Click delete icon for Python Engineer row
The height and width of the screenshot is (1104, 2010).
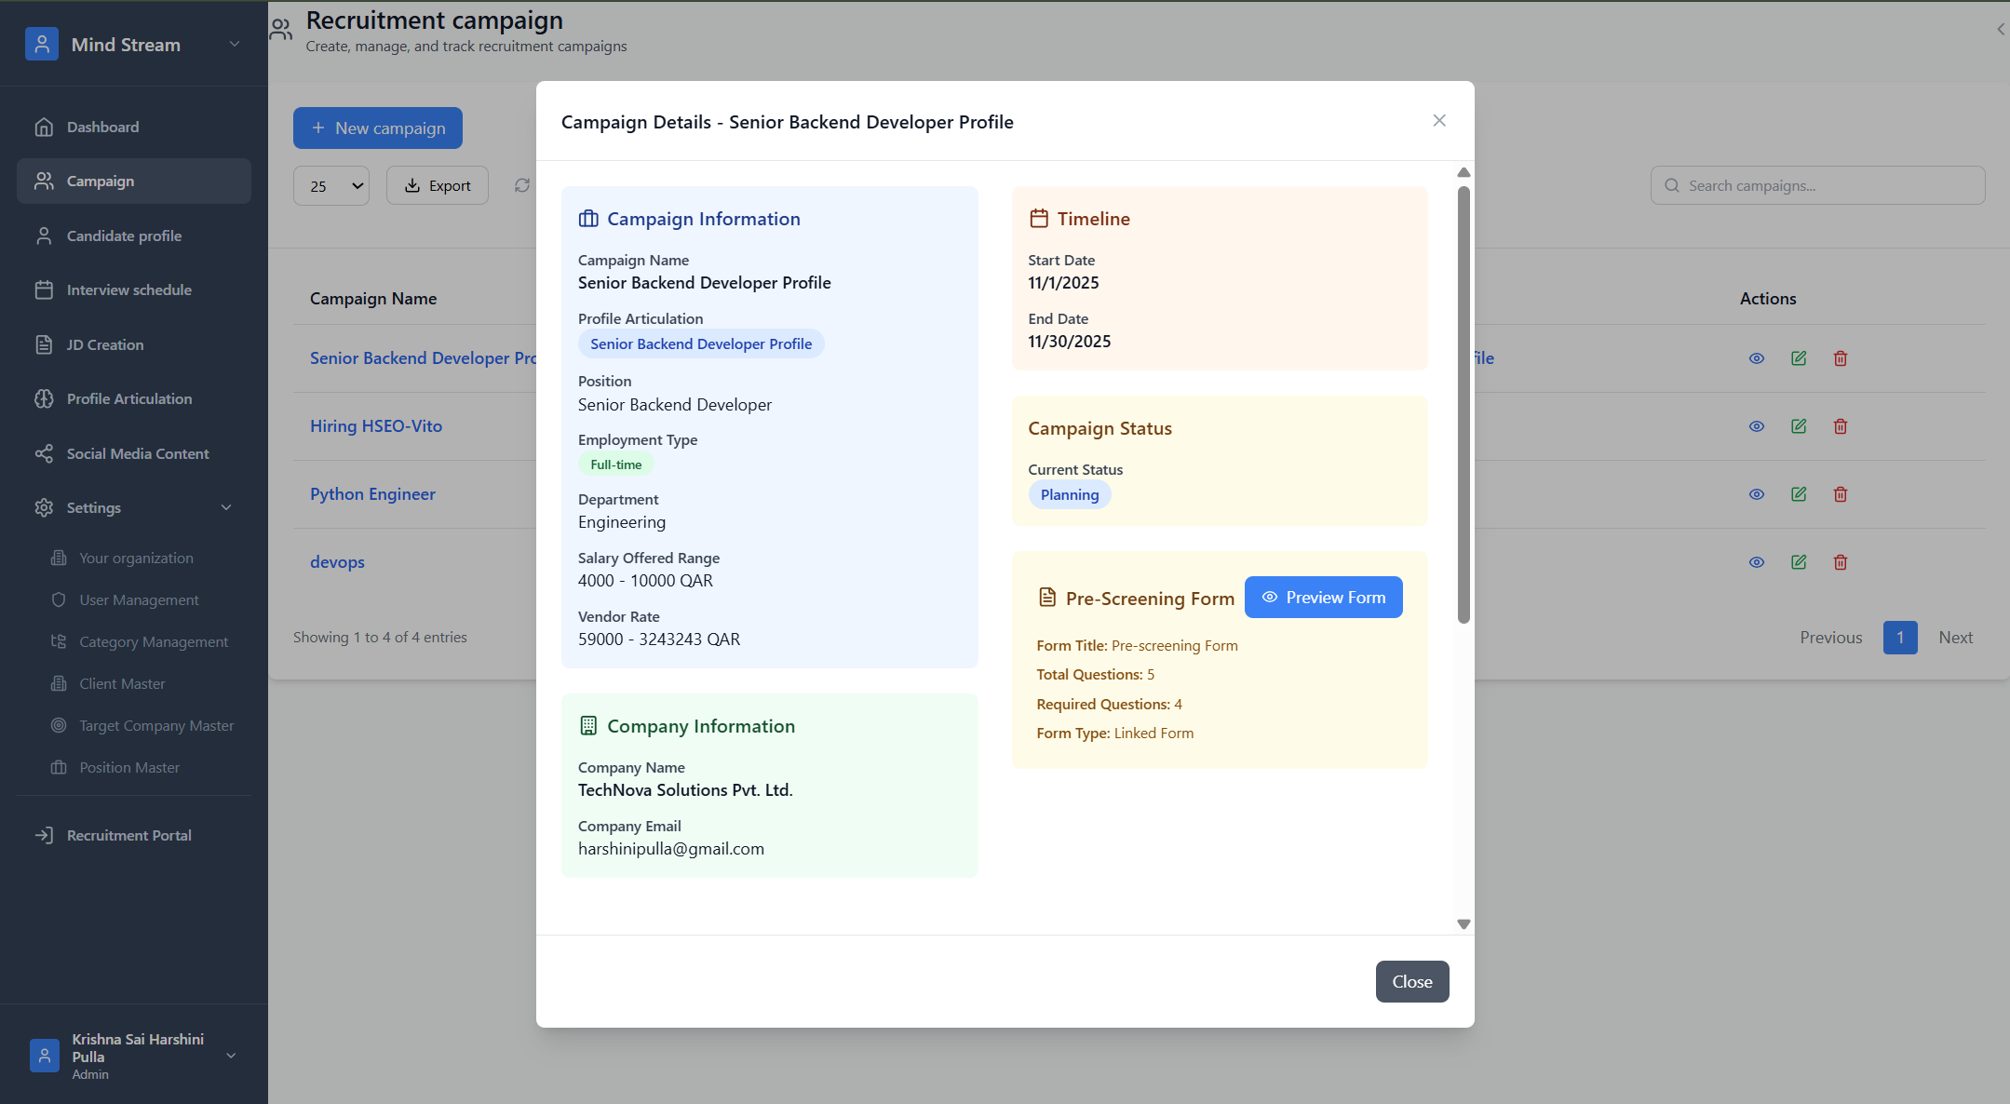(x=1841, y=494)
